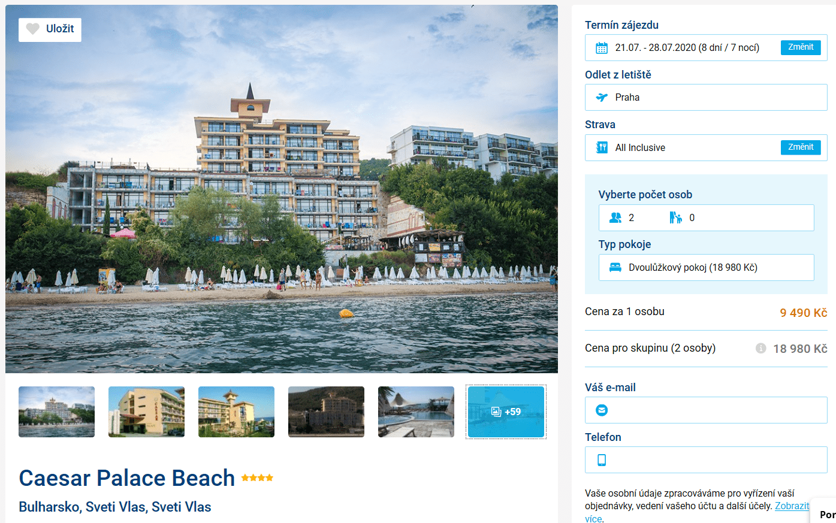Click the phone icon in Telefon field
The image size is (836, 523).
602,460
